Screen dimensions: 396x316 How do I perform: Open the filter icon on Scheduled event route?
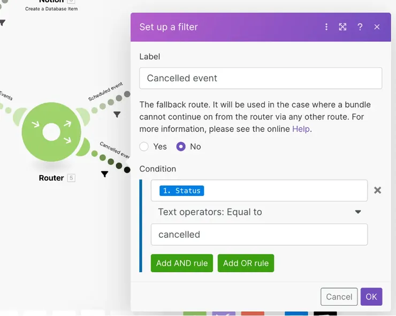point(117,114)
